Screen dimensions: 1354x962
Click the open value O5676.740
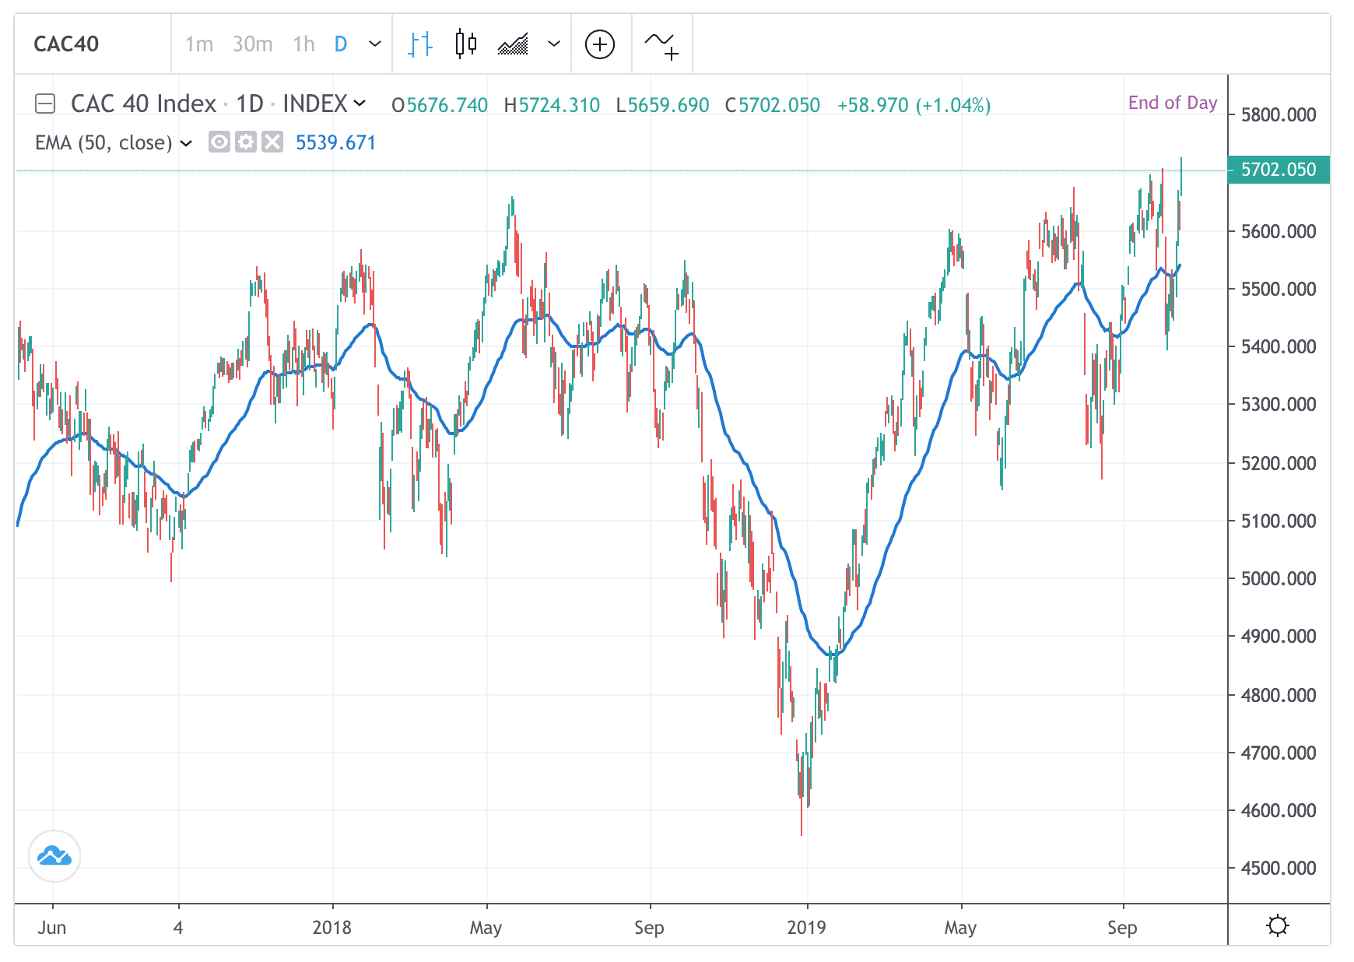(x=440, y=105)
